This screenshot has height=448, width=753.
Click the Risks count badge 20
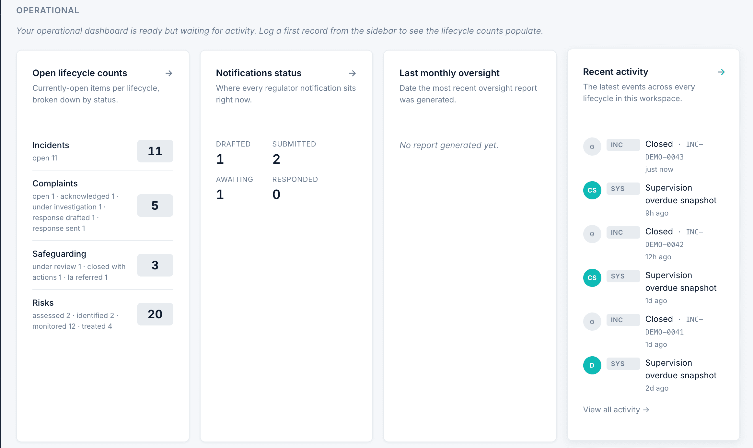[x=155, y=314]
